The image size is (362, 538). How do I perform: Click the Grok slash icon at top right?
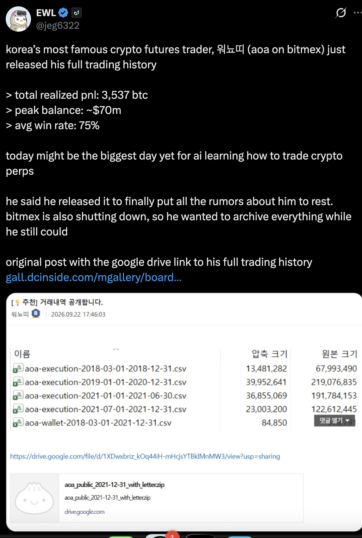(x=341, y=13)
